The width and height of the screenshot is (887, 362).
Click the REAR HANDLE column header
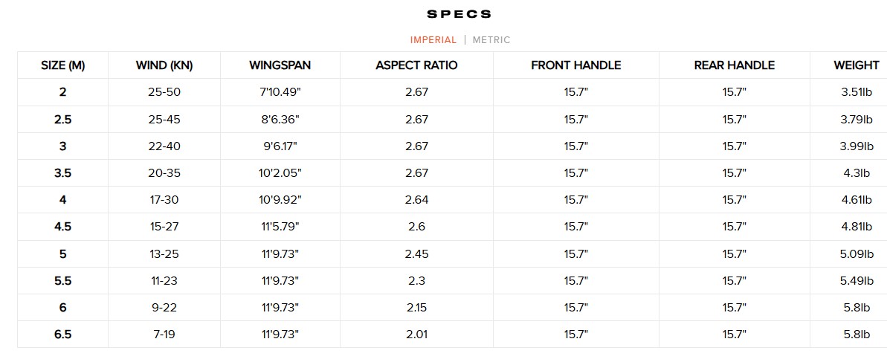(735, 65)
